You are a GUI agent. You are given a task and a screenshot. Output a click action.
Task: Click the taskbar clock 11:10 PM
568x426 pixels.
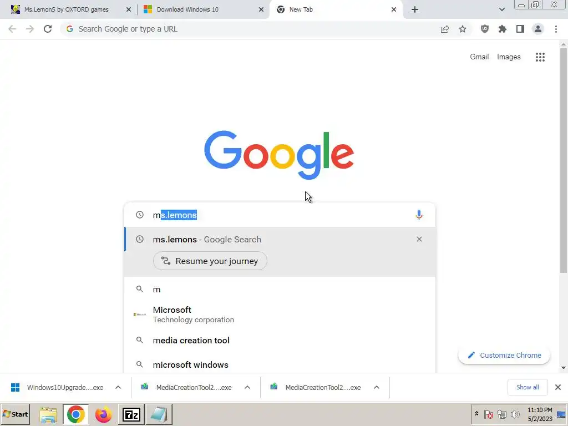(540, 410)
